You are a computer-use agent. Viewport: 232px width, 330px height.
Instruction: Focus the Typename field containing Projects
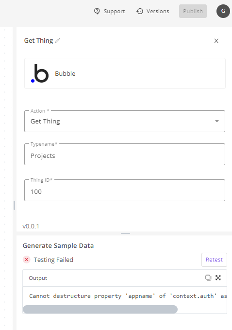click(125, 155)
